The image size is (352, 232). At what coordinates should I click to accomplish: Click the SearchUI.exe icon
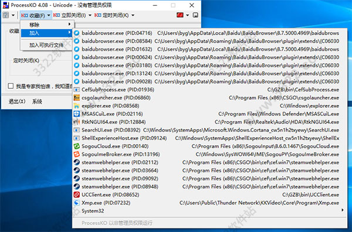point(77,130)
